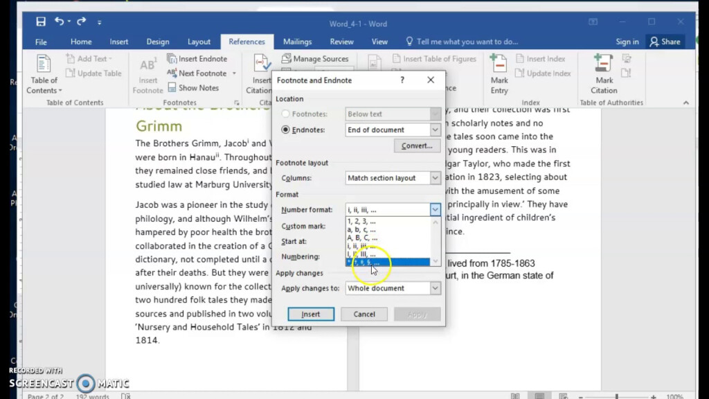Viewport: 709px width, 399px height.
Task: Undo the last action
Action: pyautogui.click(x=59, y=21)
